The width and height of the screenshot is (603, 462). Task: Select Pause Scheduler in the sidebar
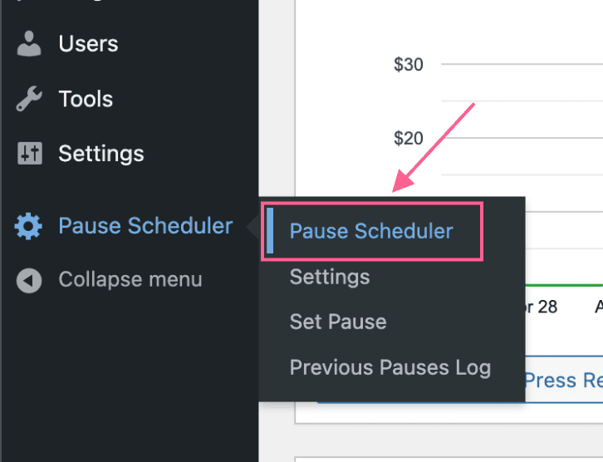[x=145, y=226]
